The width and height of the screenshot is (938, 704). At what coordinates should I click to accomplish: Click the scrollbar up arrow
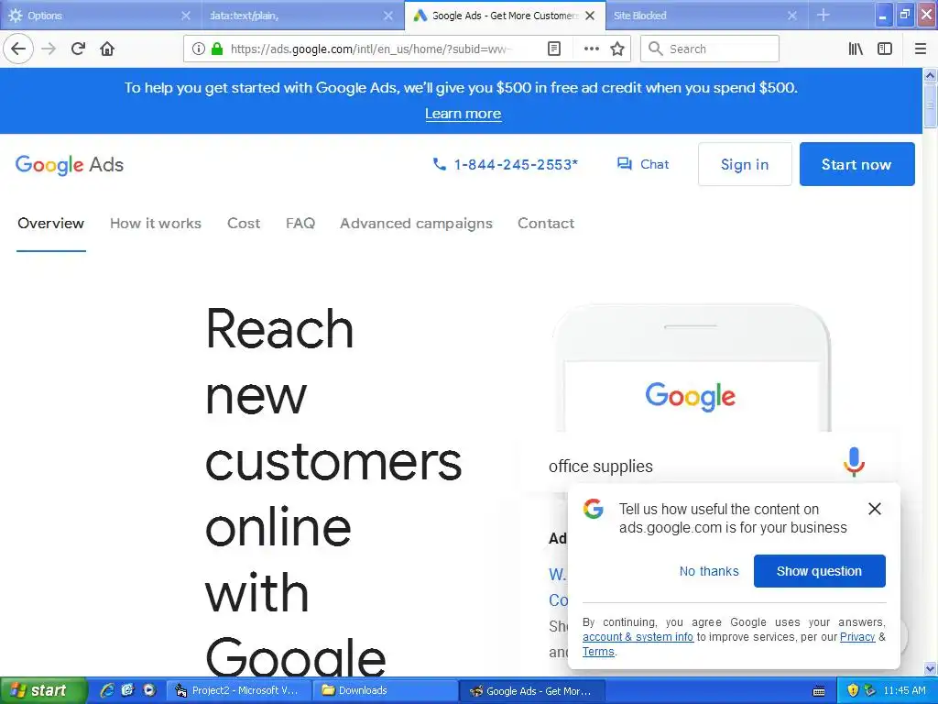930,75
